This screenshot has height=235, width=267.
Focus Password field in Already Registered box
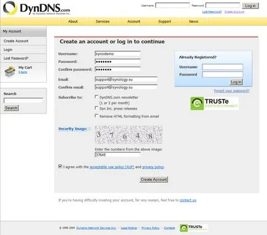click(x=223, y=74)
